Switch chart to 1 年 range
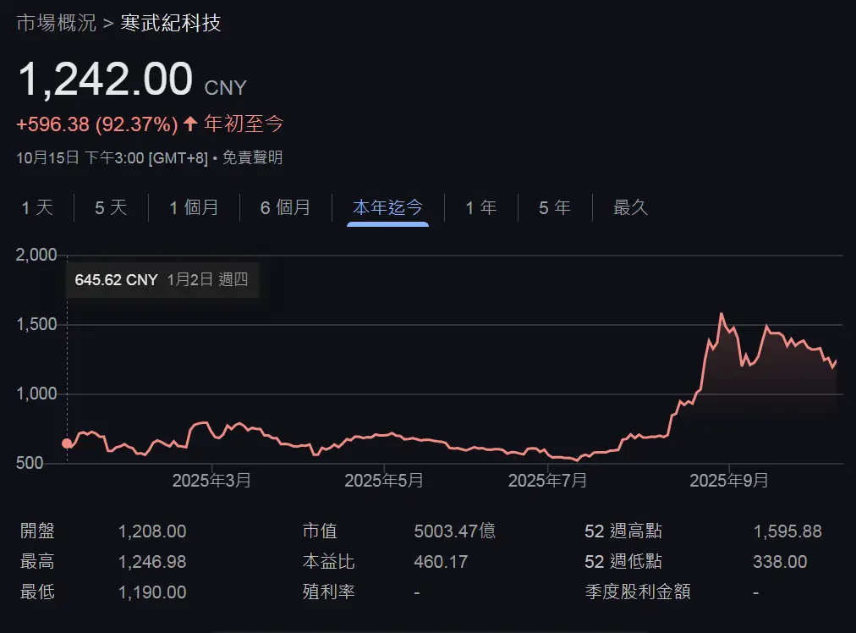856x633 pixels. coord(481,207)
